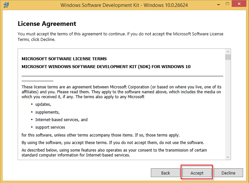Image resolution: width=249 pixels, height=183 pixels.
Task: Click the "MICROSOFT SOFTWARE LICENSE TERMS" heading
Action: pyautogui.click(x=64, y=59)
